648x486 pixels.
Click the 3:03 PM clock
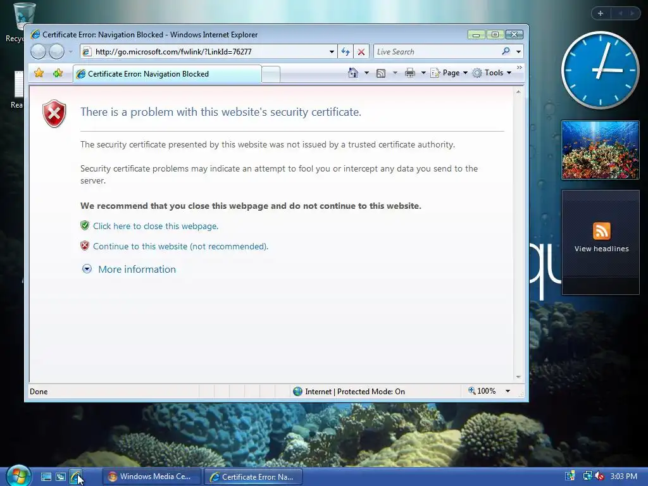623,476
